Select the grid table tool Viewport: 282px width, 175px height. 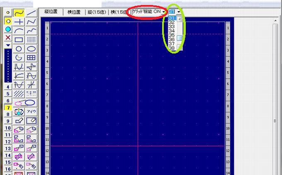coord(31,58)
